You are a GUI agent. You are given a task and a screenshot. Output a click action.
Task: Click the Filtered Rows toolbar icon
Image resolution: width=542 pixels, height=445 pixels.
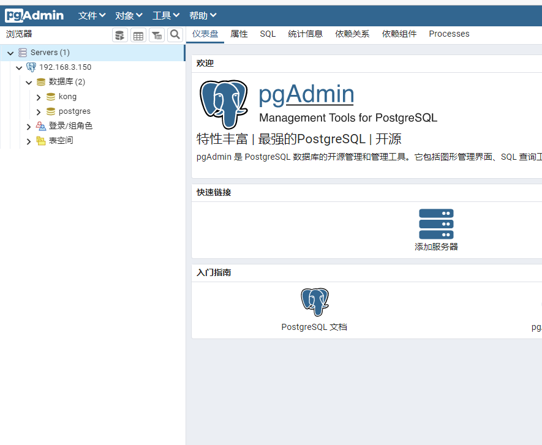click(x=157, y=36)
